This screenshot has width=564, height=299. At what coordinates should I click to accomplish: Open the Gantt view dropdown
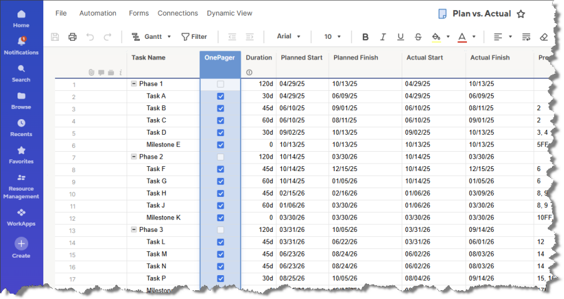(152, 37)
